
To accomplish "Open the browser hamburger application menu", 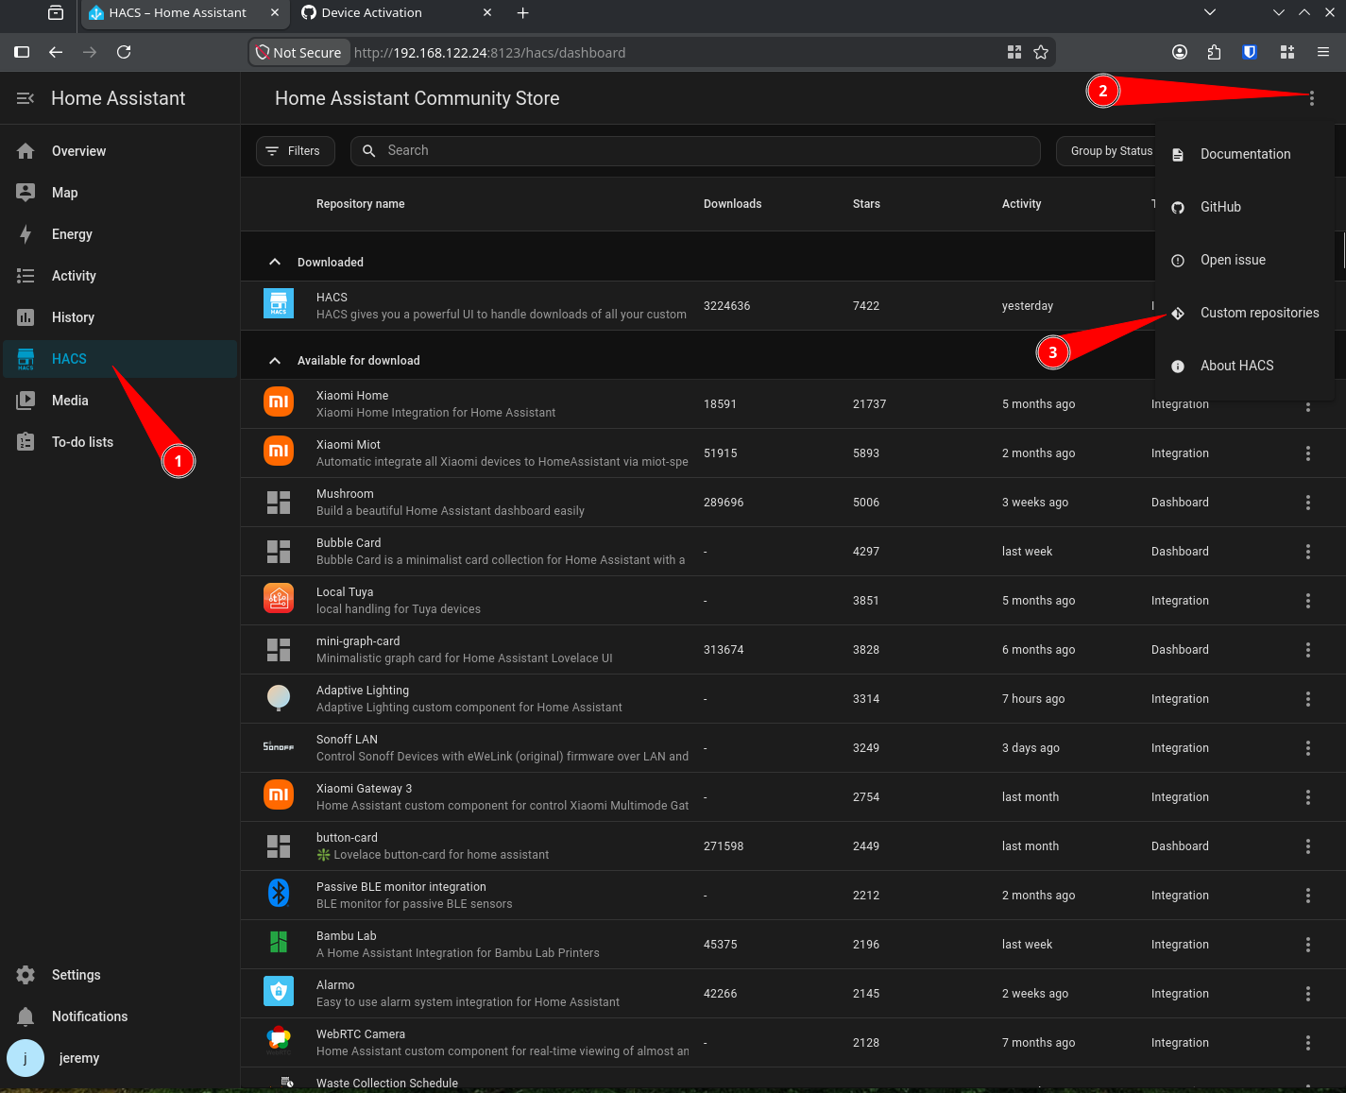I will (x=1323, y=52).
